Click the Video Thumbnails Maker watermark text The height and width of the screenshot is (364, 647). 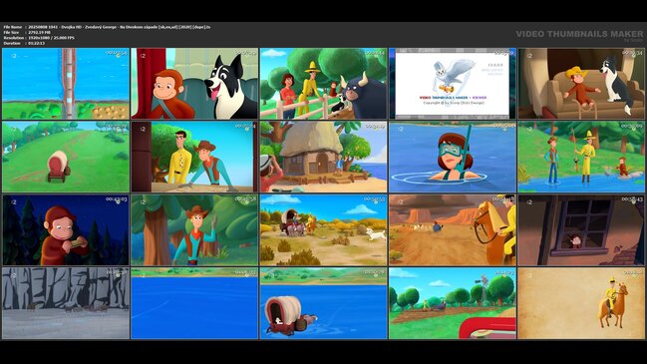[579, 34]
